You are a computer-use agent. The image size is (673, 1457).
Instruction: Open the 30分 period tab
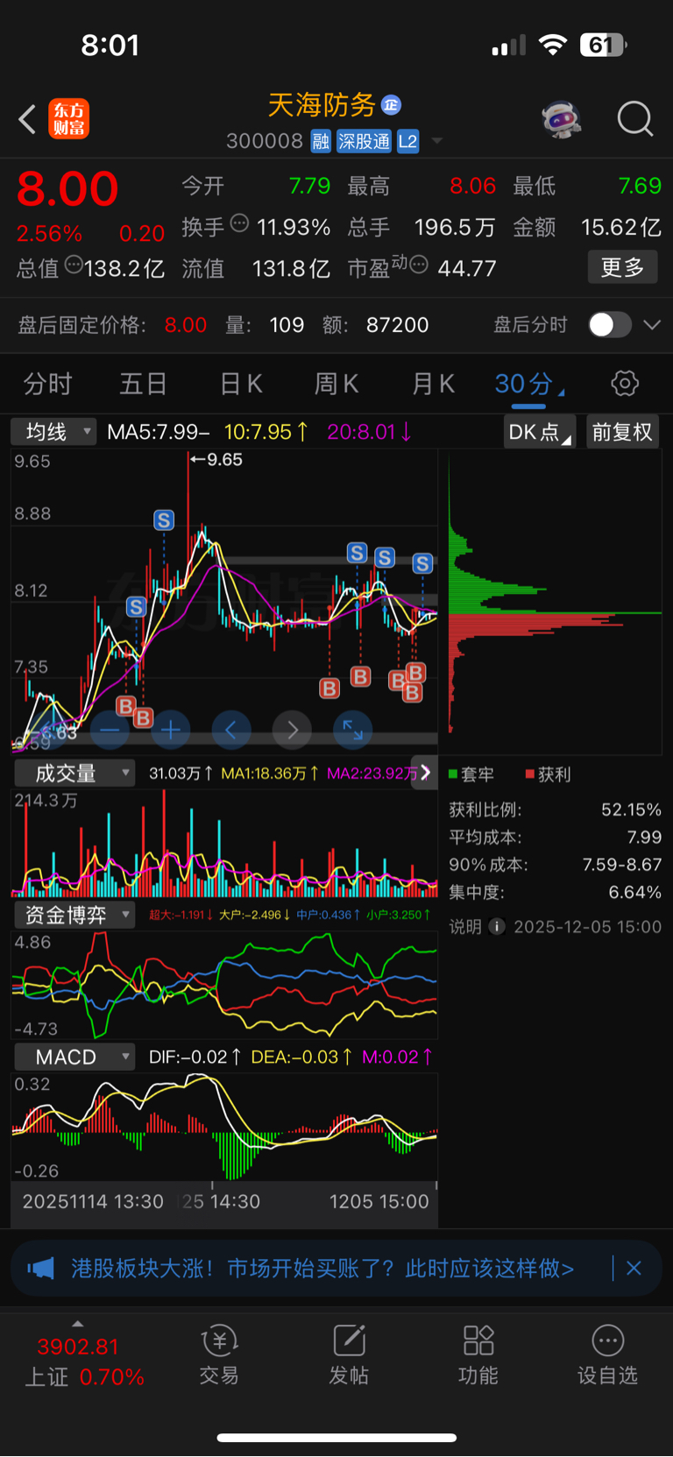528,384
